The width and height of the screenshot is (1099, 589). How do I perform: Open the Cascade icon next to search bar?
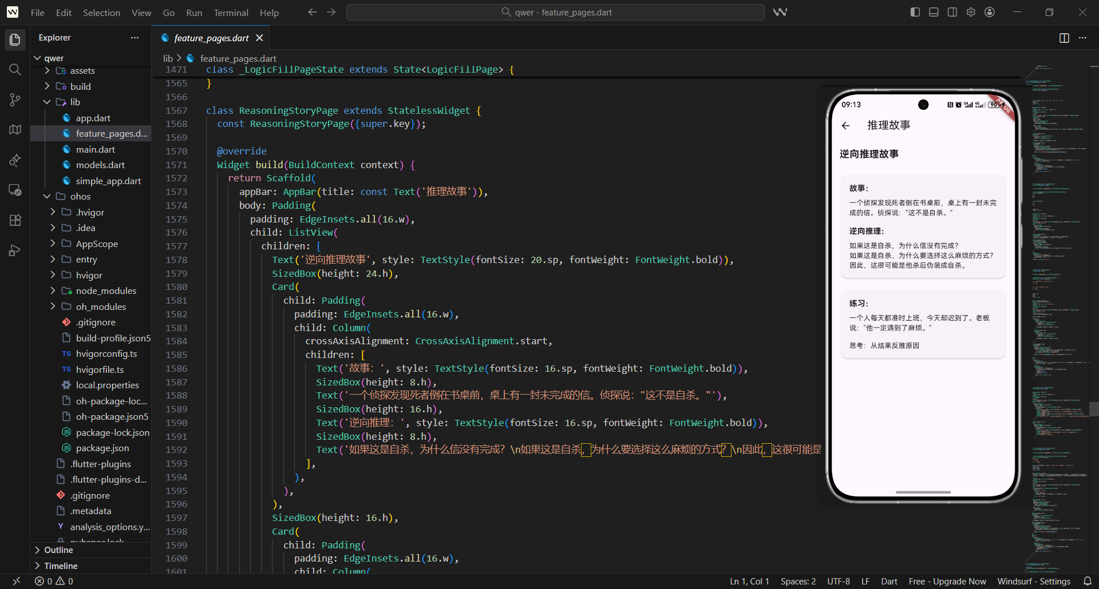click(x=780, y=12)
